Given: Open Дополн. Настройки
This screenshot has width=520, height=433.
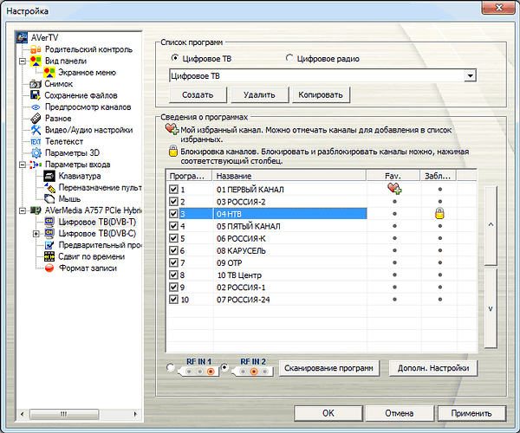Looking at the screenshot, I should pos(433,368).
